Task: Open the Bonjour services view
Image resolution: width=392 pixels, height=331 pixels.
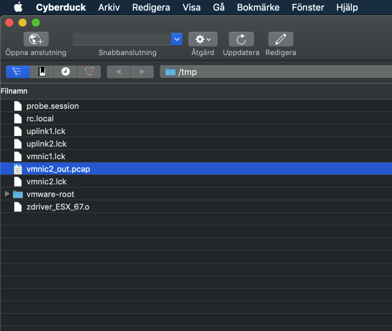Action: 89,72
